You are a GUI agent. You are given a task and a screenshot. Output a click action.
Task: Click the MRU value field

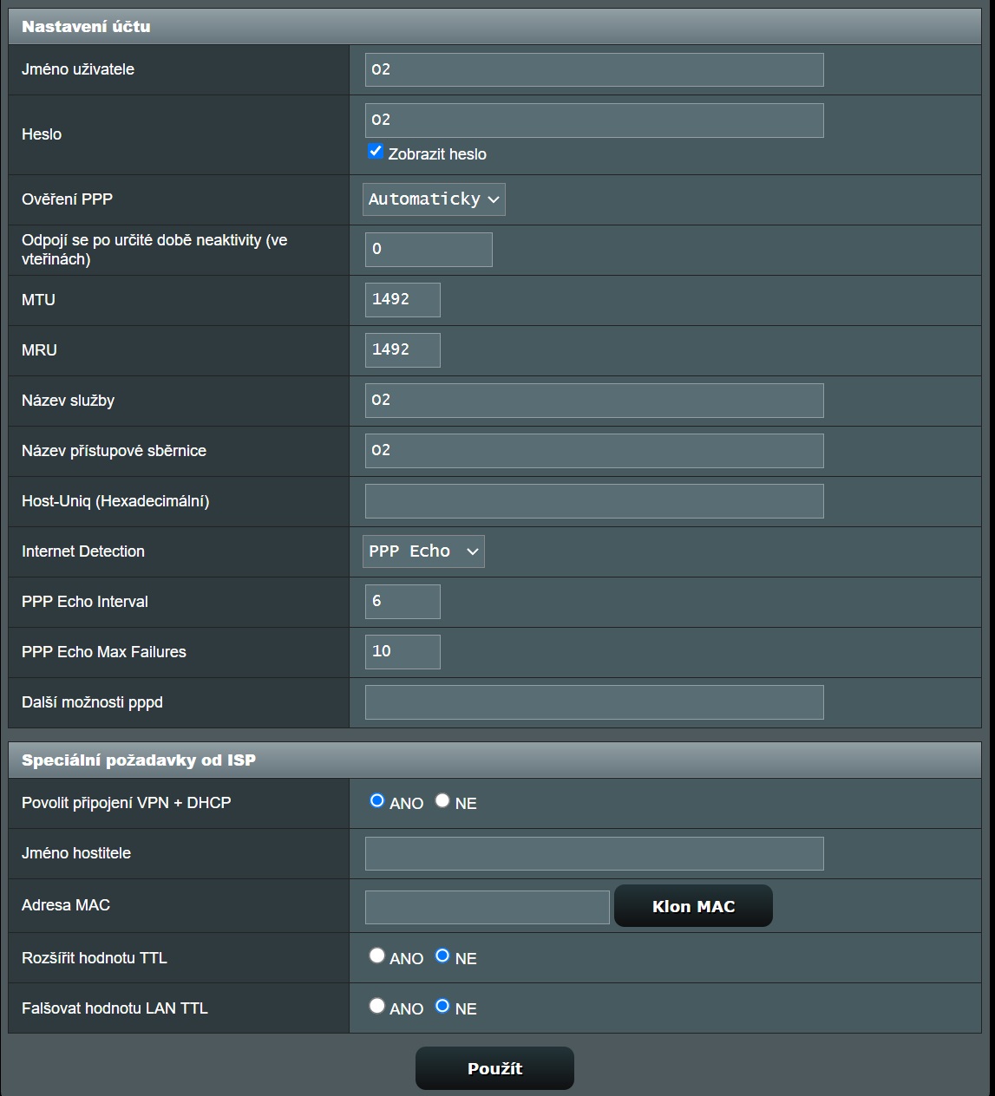point(403,350)
